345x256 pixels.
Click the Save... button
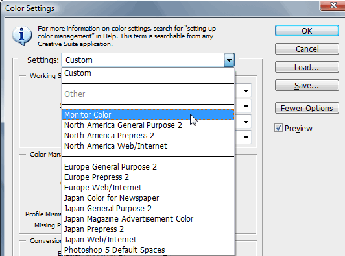click(x=307, y=85)
